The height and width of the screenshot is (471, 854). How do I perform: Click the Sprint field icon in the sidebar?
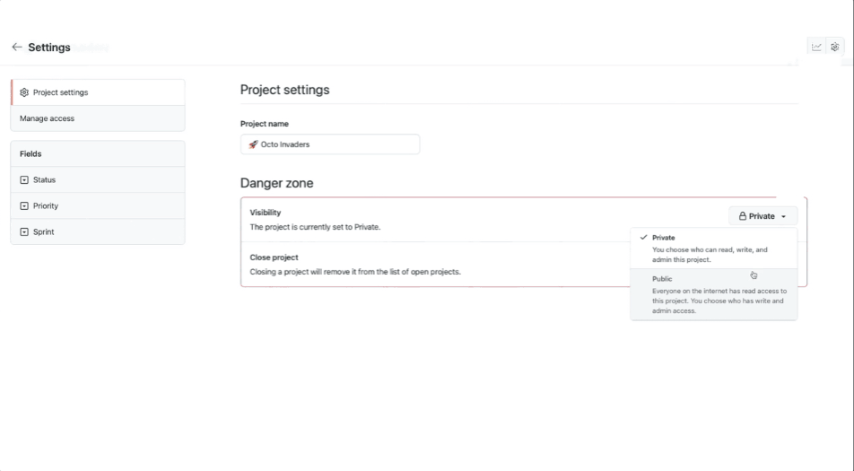click(x=24, y=232)
